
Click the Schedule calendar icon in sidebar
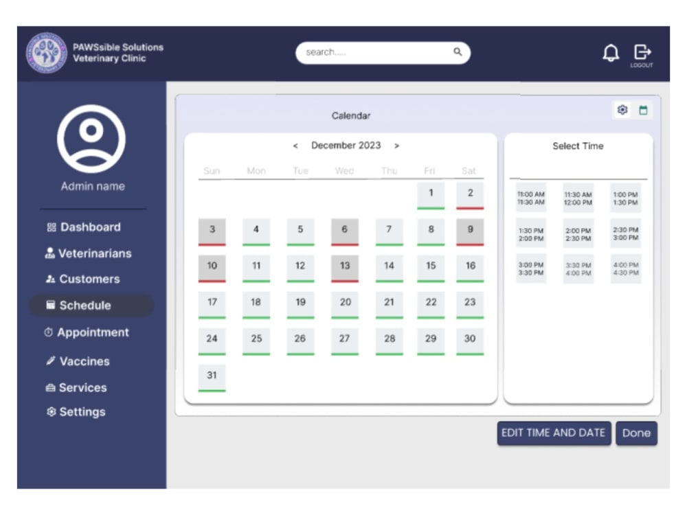pyautogui.click(x=51, y=305)
